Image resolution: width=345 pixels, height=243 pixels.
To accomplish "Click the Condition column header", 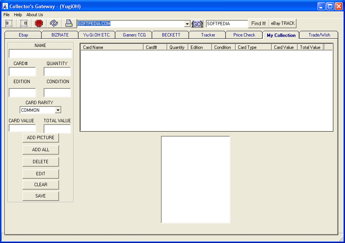I will pyautogui.click(x=223, y=47).
